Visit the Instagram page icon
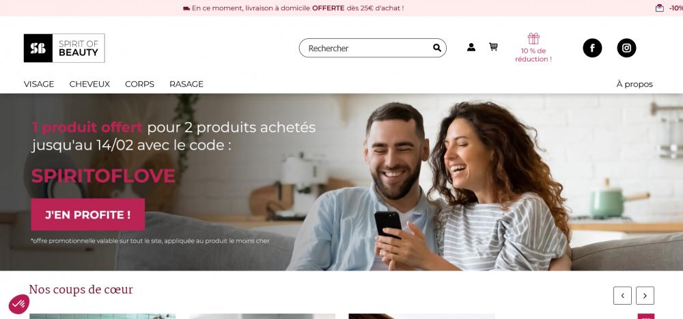The width and height of the screenshot is (683, 319). 626,48
